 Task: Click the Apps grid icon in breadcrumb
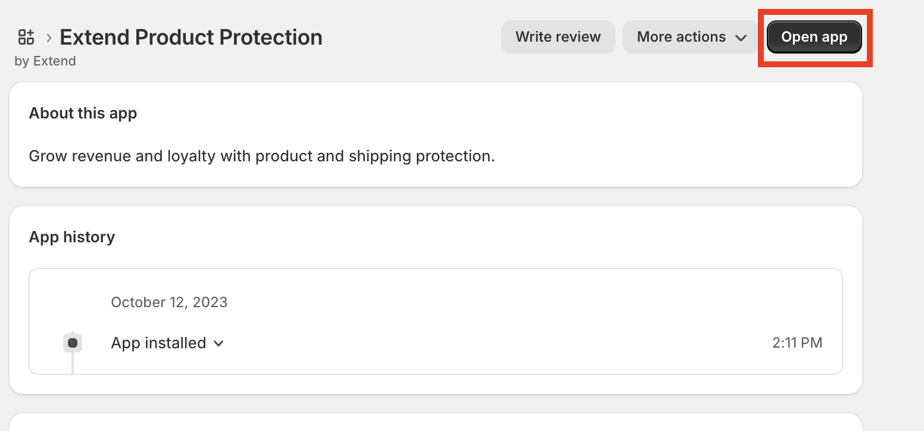(26, 37)
